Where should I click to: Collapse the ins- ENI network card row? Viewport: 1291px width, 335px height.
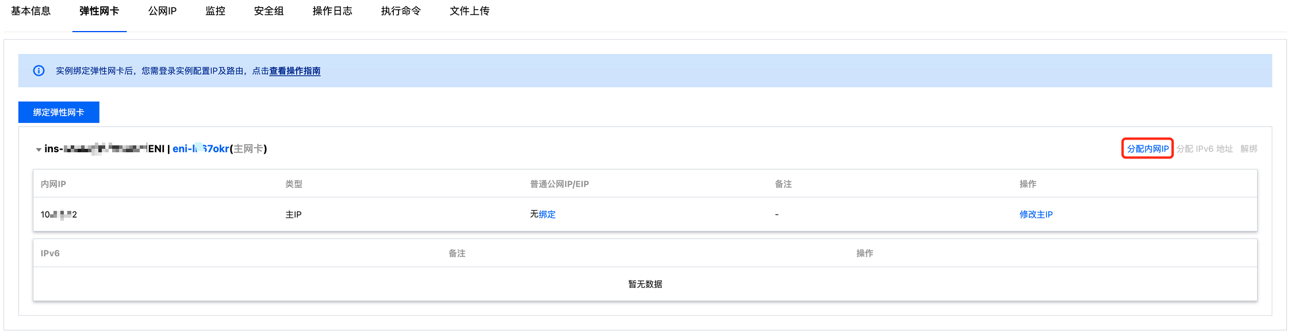[39, 149]
